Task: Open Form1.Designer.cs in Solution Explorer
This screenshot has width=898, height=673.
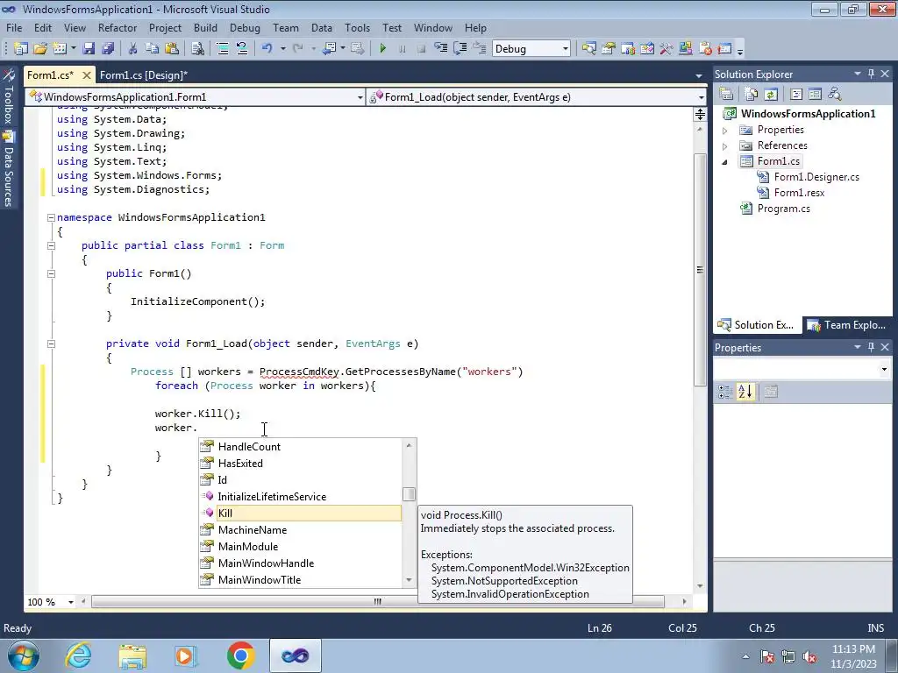Action: [x=816, y=177]
